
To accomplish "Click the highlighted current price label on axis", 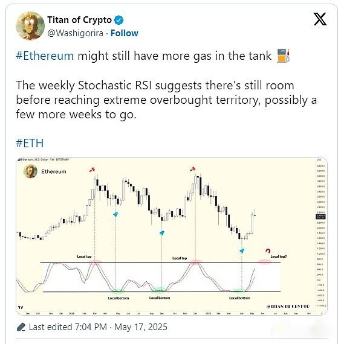I will click(x=320, y=217).
